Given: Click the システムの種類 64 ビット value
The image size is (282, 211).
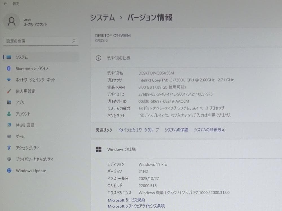Looking at the screenshot, I should [181, 108].
